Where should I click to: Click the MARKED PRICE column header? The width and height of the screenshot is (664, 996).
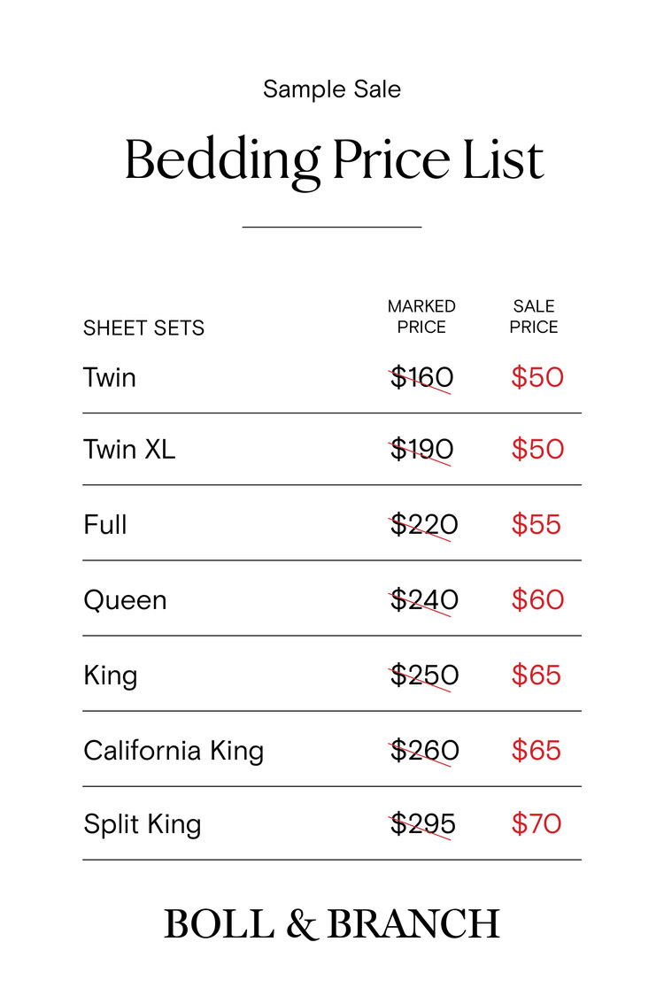421,317
